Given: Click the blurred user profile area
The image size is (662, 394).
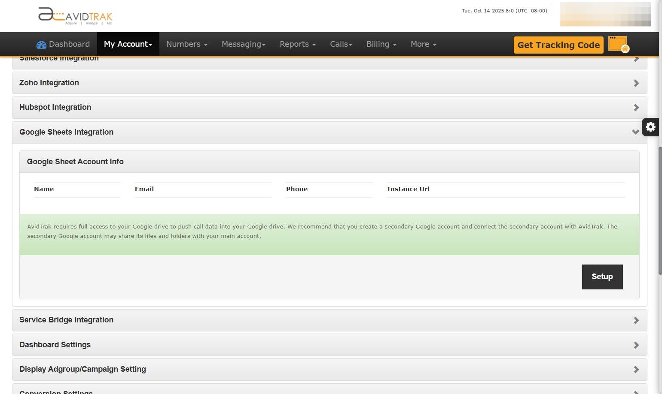Looking at the screenshot, I should pos(605,14).
